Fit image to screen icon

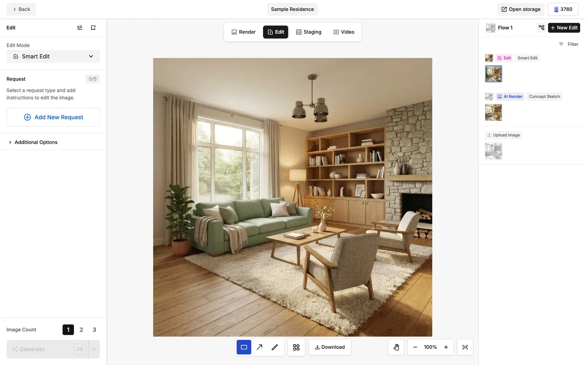pos(465,347)
